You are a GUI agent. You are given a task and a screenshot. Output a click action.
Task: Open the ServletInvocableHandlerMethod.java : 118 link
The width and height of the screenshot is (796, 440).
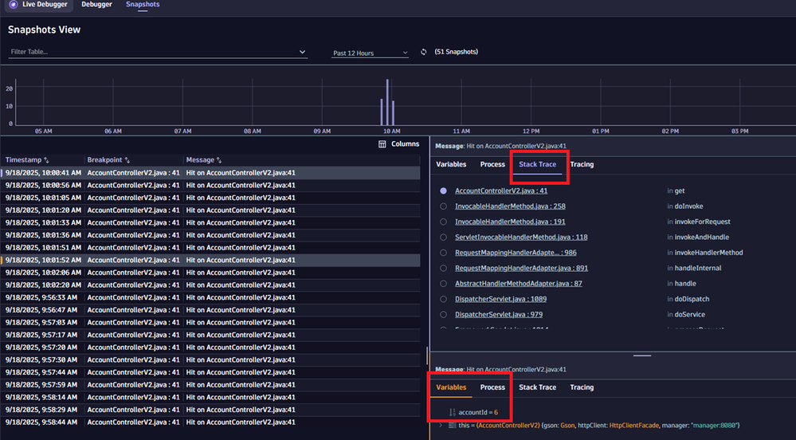[521, 238]
